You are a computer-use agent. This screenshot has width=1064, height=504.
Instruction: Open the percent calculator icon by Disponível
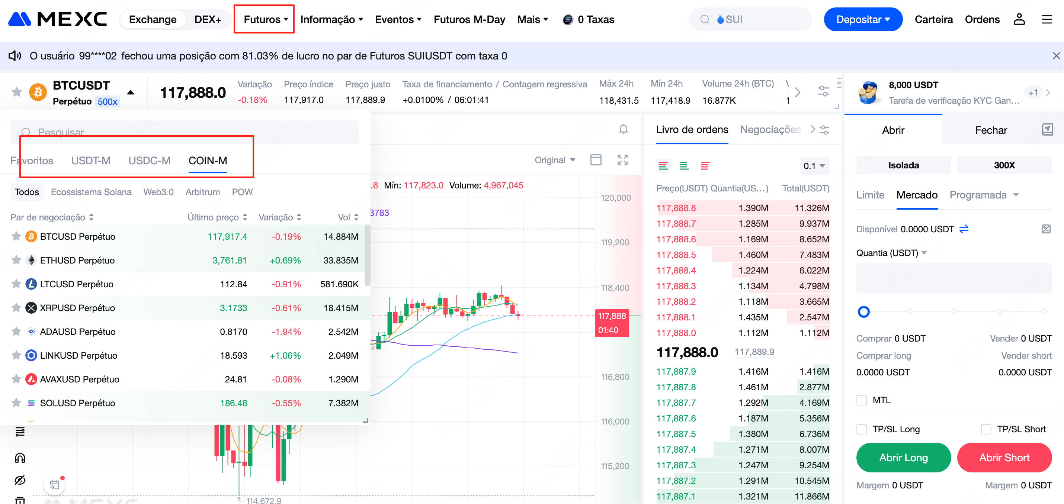1046,229
